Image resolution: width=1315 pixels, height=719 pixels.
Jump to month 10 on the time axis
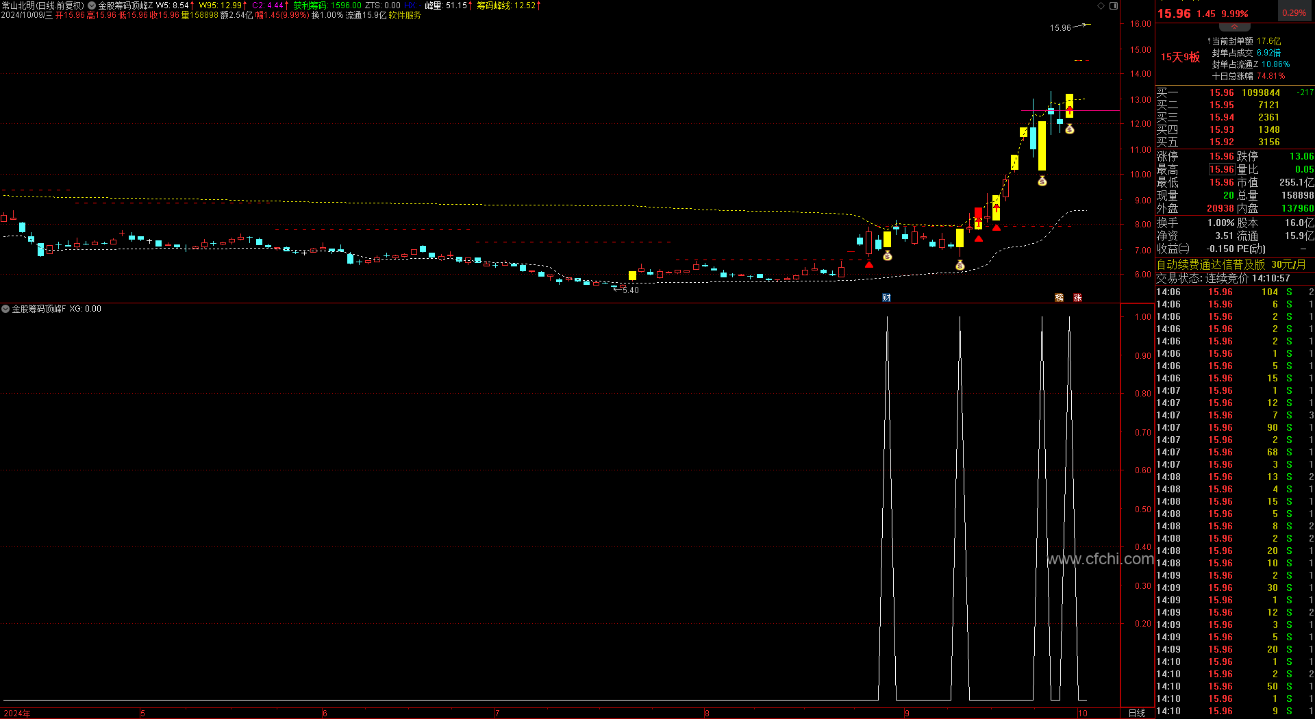1082,713
